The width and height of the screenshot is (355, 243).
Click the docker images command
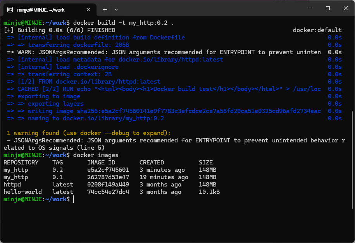[x=96, y=155]
